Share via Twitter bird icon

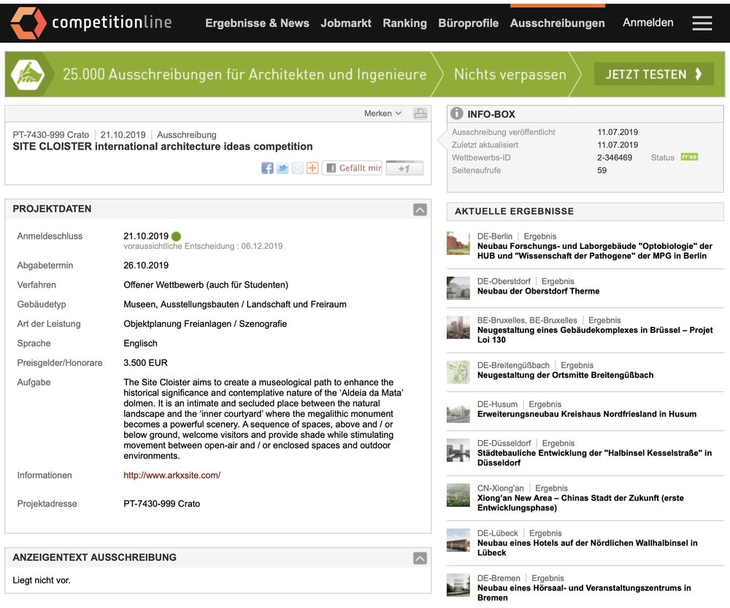coord(283,168)
